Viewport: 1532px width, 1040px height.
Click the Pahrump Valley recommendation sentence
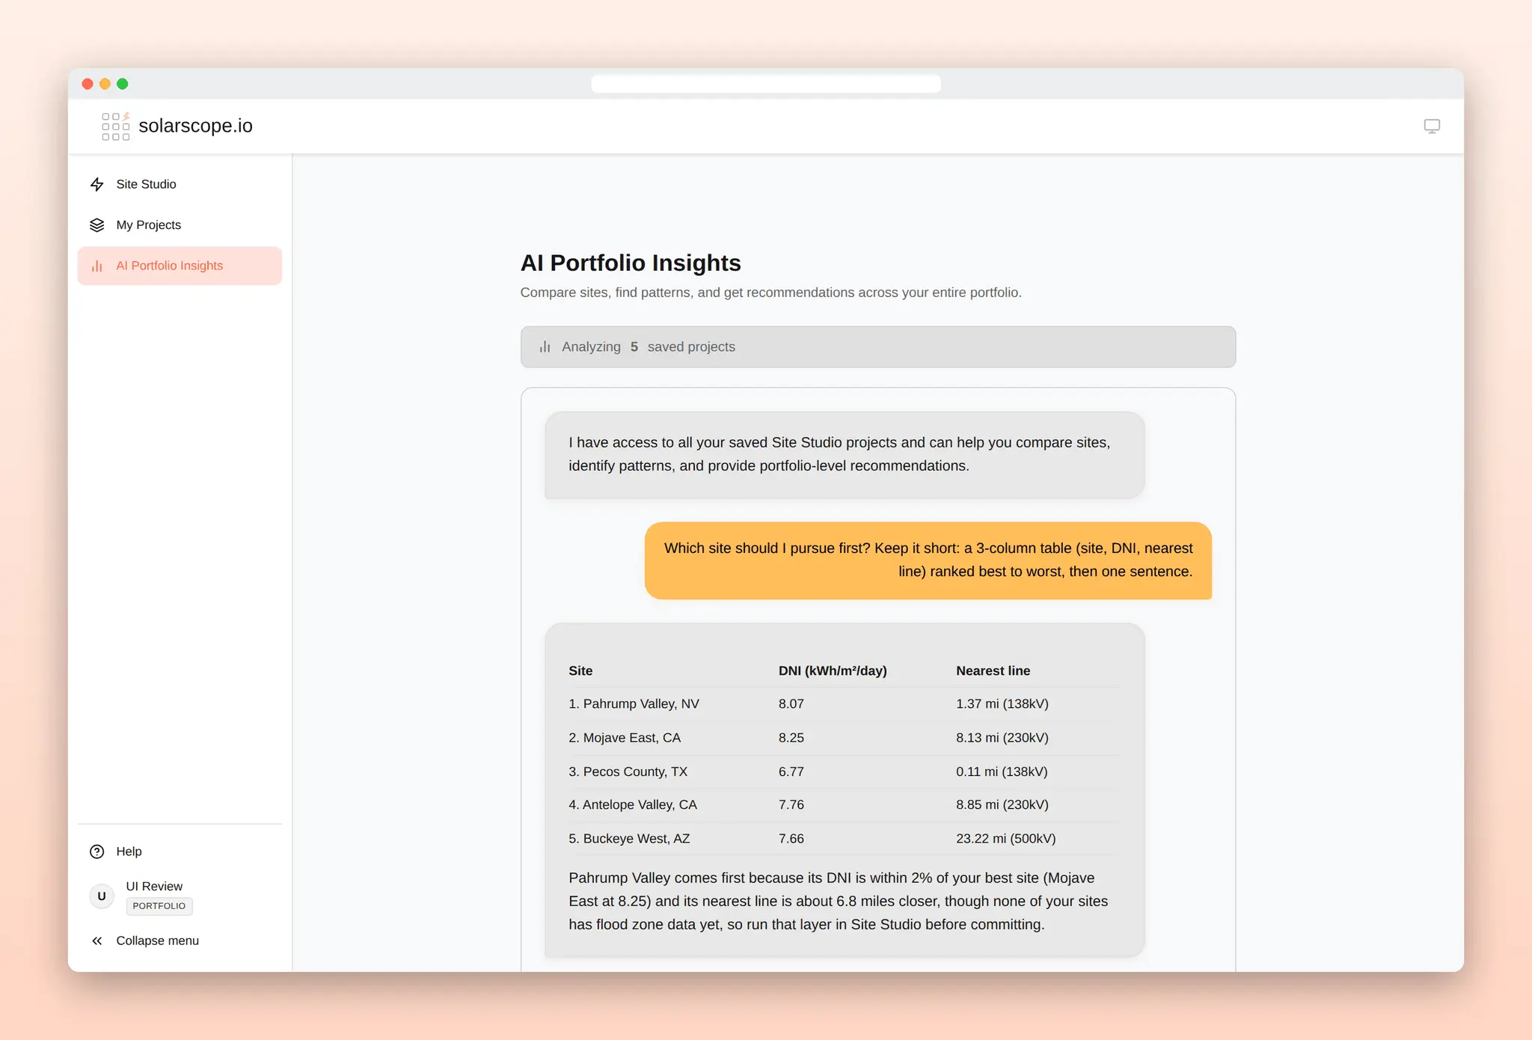(839, 901)
